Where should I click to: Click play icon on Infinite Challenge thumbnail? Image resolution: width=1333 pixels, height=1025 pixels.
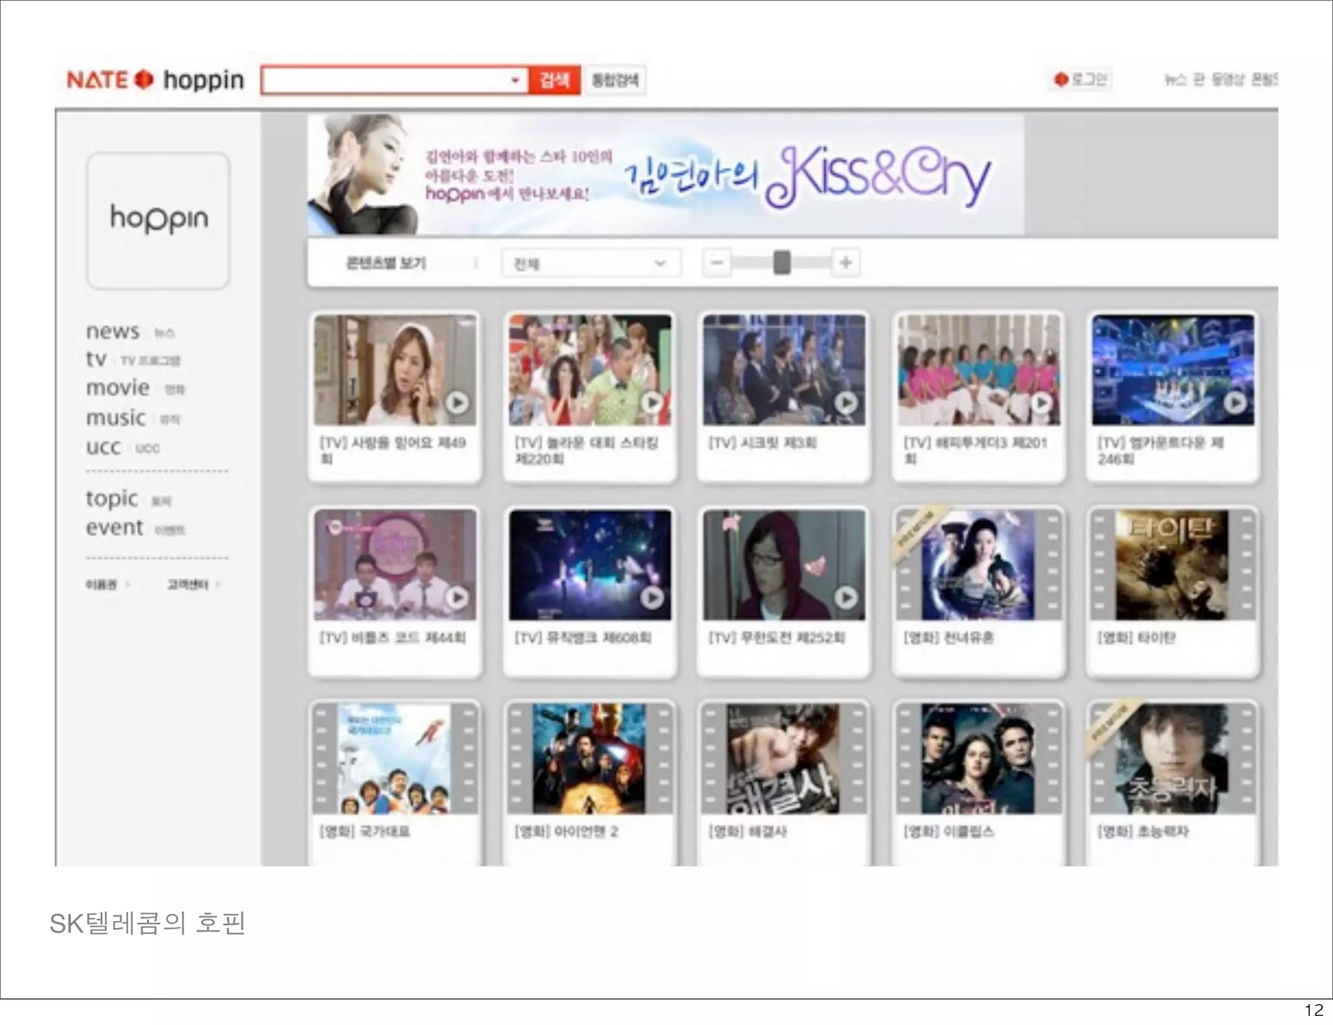[x=845, y=597]
